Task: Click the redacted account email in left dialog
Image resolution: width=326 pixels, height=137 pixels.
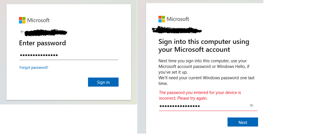Action: (46, 32)
